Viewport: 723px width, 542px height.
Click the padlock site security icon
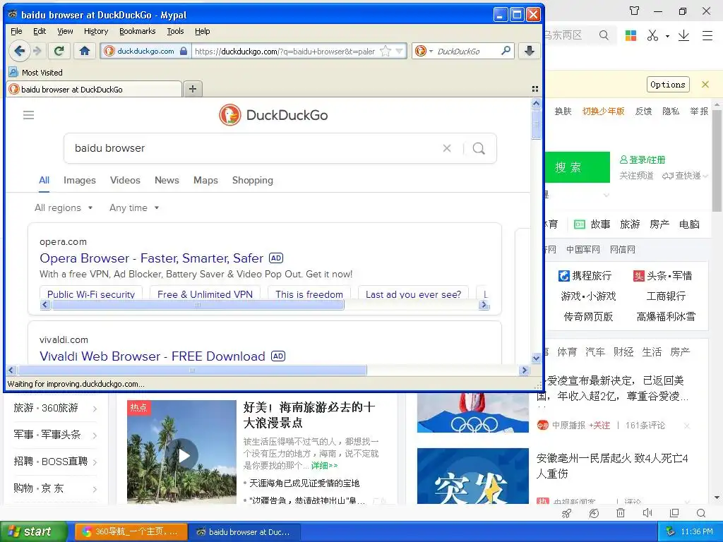[184, 51]
